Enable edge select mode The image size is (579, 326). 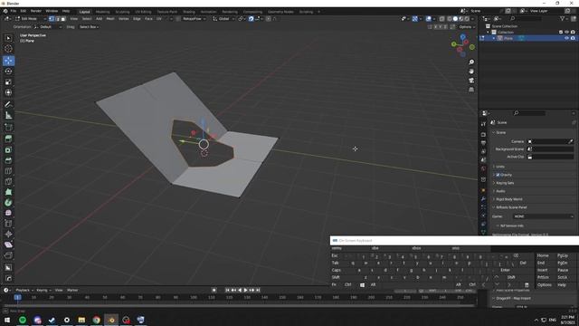click(58, 19)
